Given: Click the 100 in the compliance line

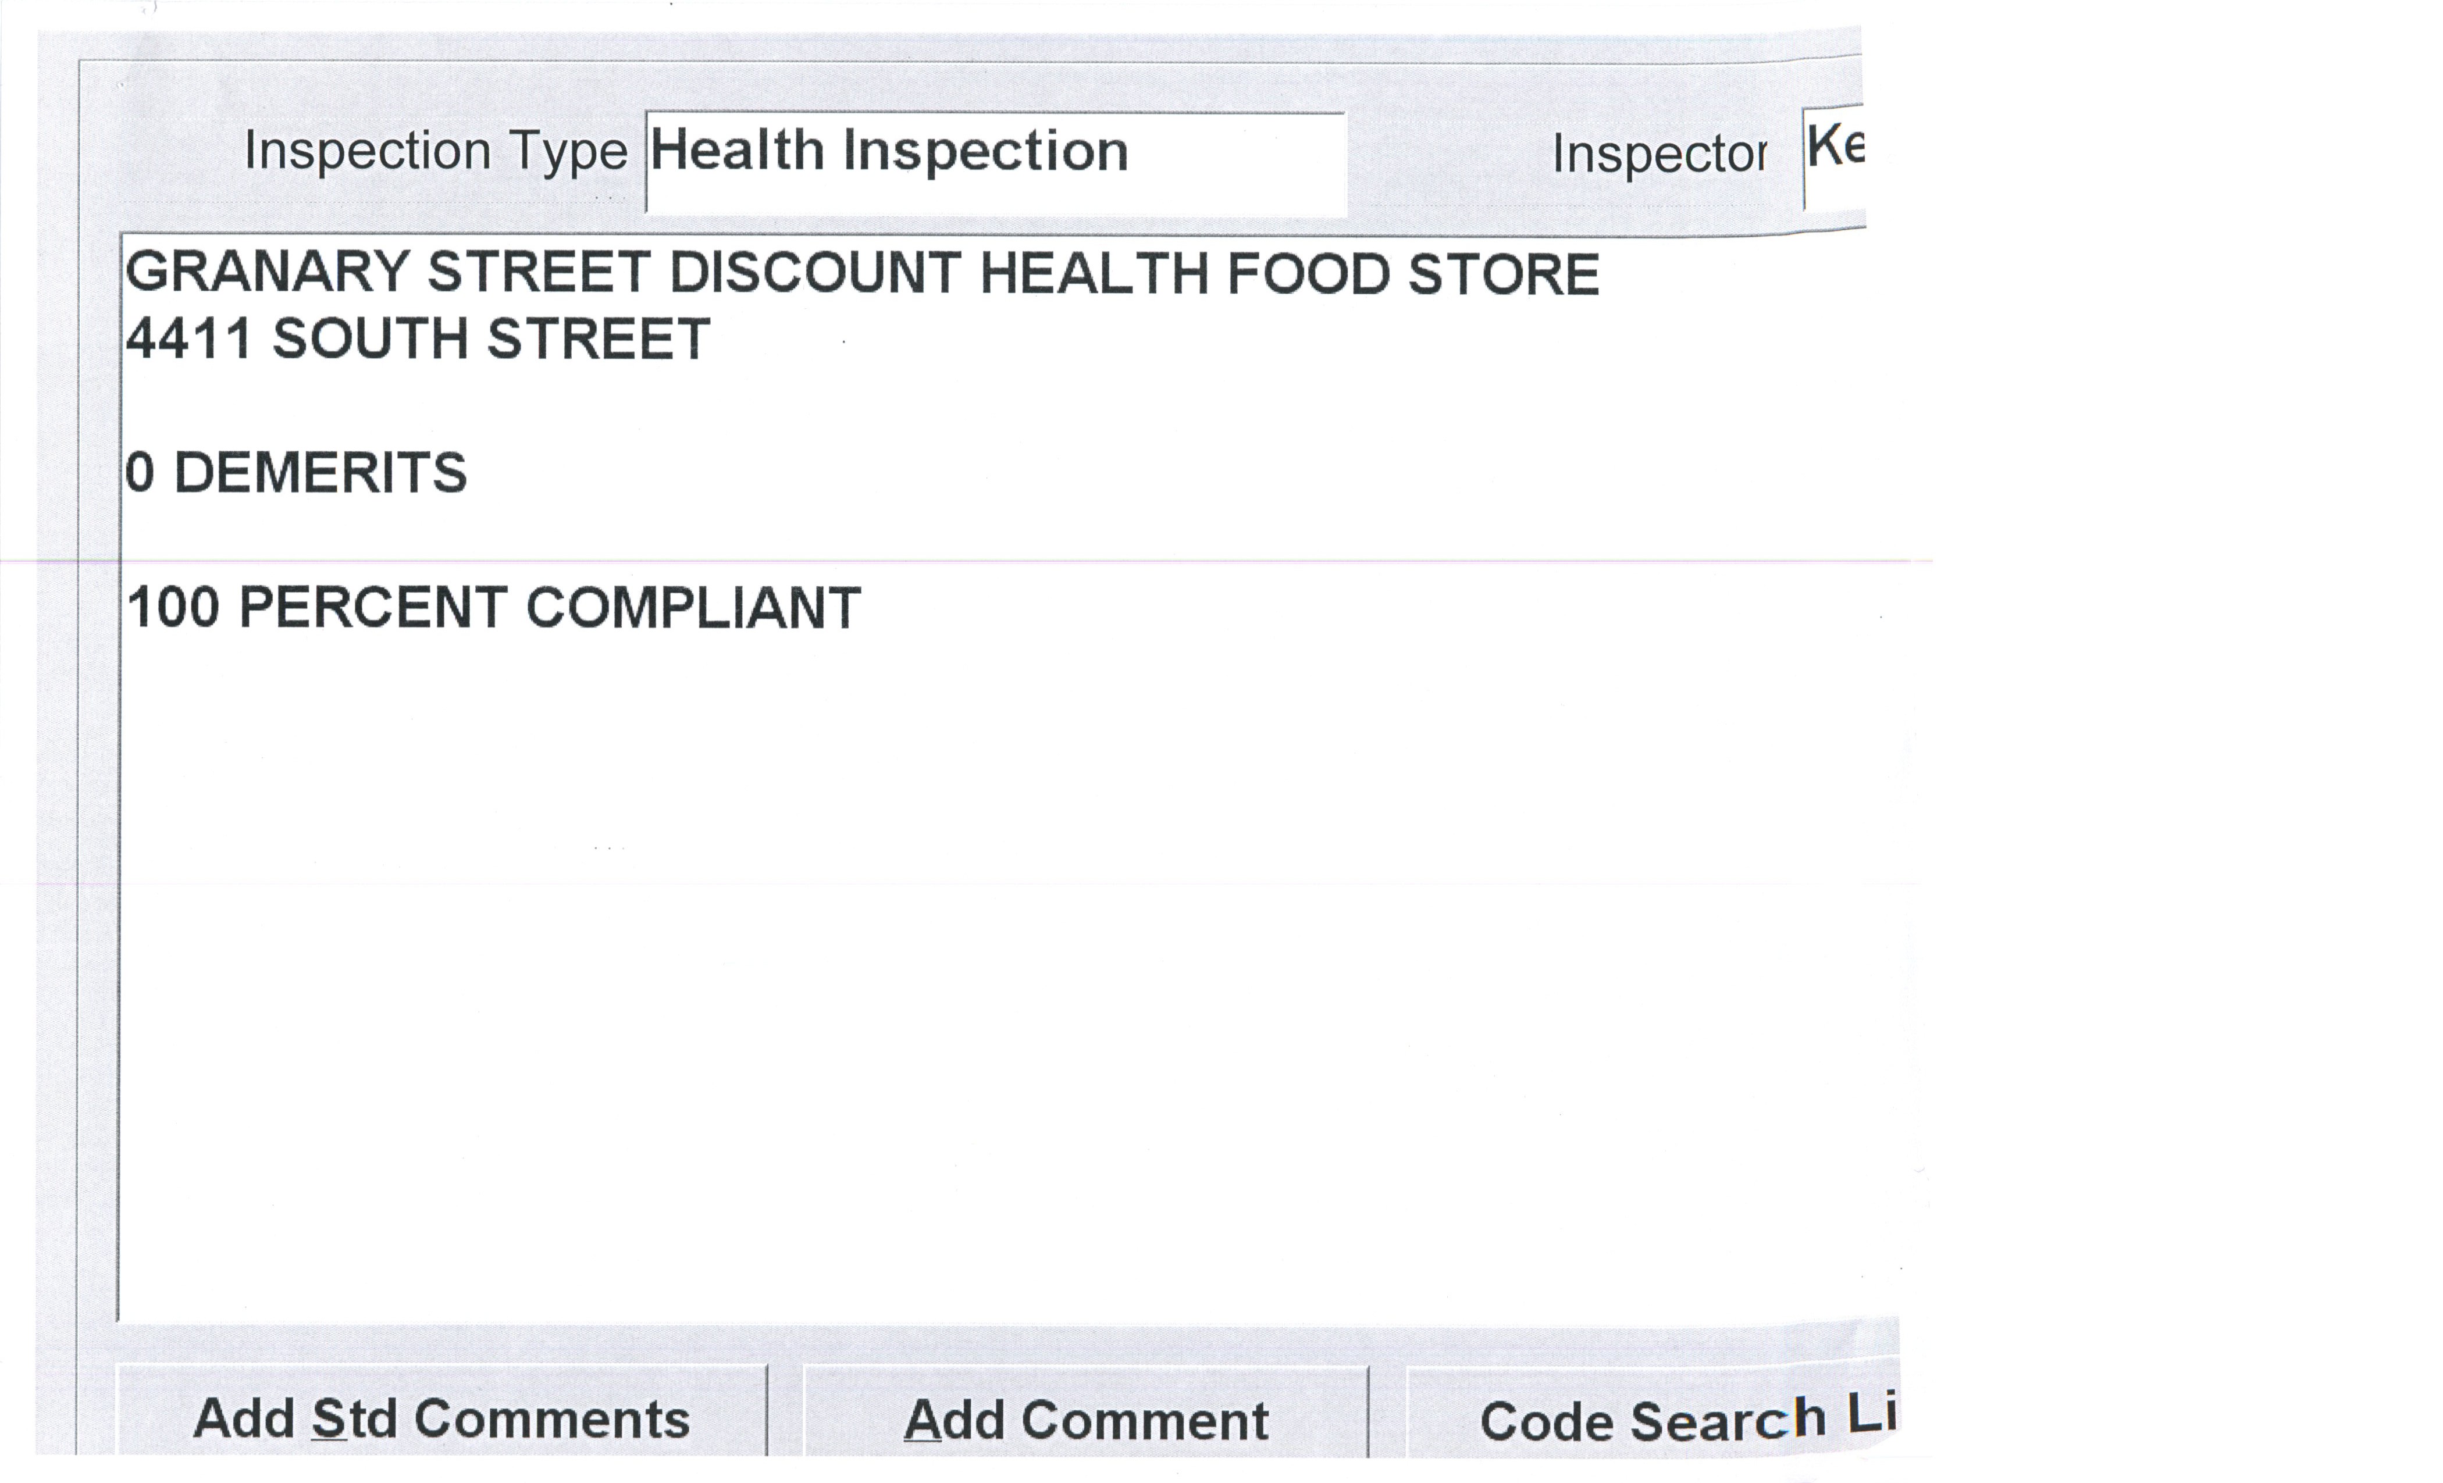Looking at the screenshot, I should tap(173, 608).
